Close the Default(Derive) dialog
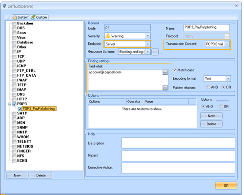244x195 pixels. click(236, 6)
